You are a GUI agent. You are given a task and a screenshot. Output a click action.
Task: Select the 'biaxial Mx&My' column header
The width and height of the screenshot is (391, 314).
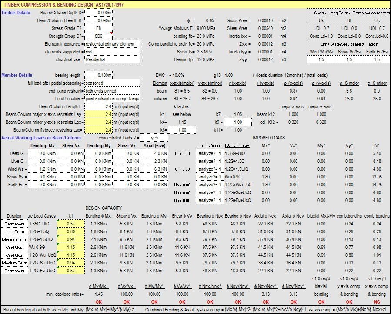321,216
